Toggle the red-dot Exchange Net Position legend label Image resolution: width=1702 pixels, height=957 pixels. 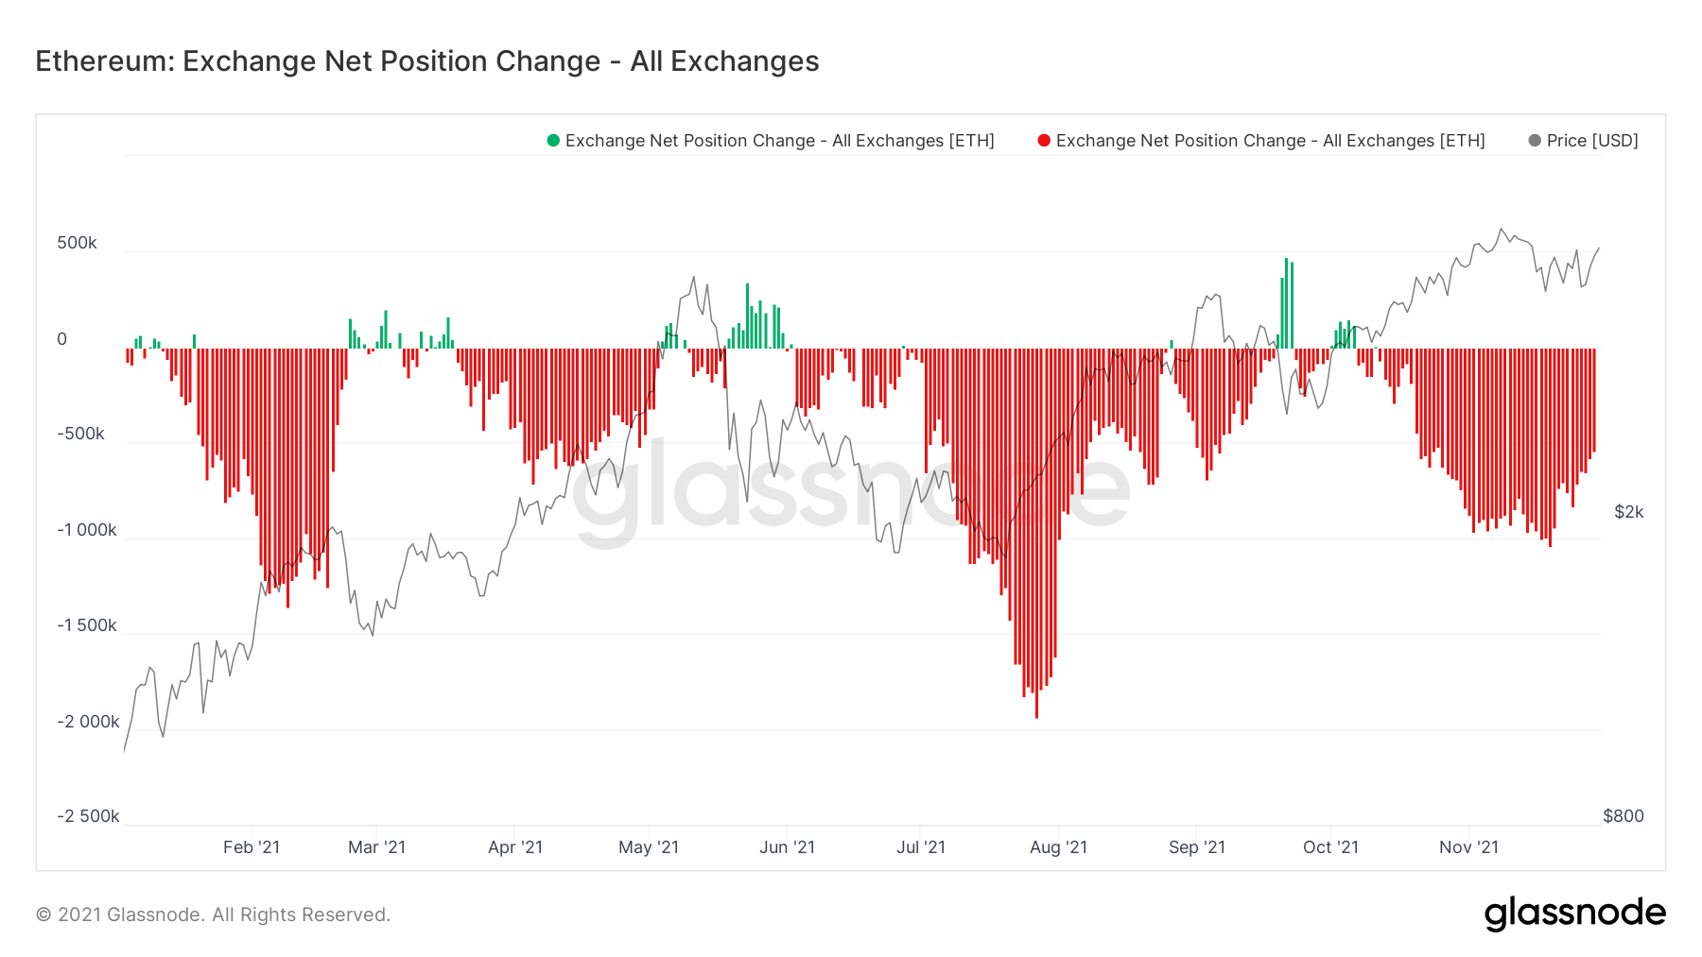coord(1270,141)
